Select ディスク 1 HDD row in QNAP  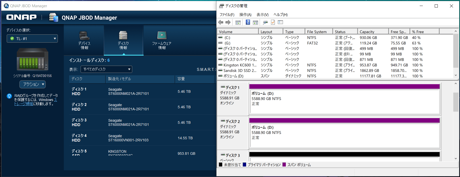pos(142,91)
